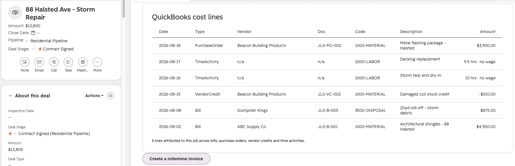This screenshot has width=515, height=166.
Task: Click the Deal Type empty value
Action: coord(10,165)
